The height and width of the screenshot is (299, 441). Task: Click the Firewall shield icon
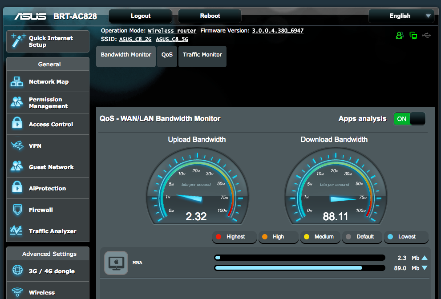point(17,210)
